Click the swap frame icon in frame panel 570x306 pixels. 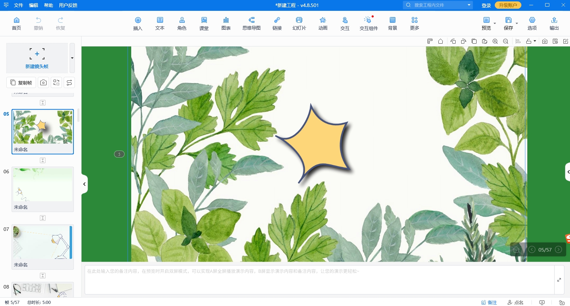[x=56, y=82]
